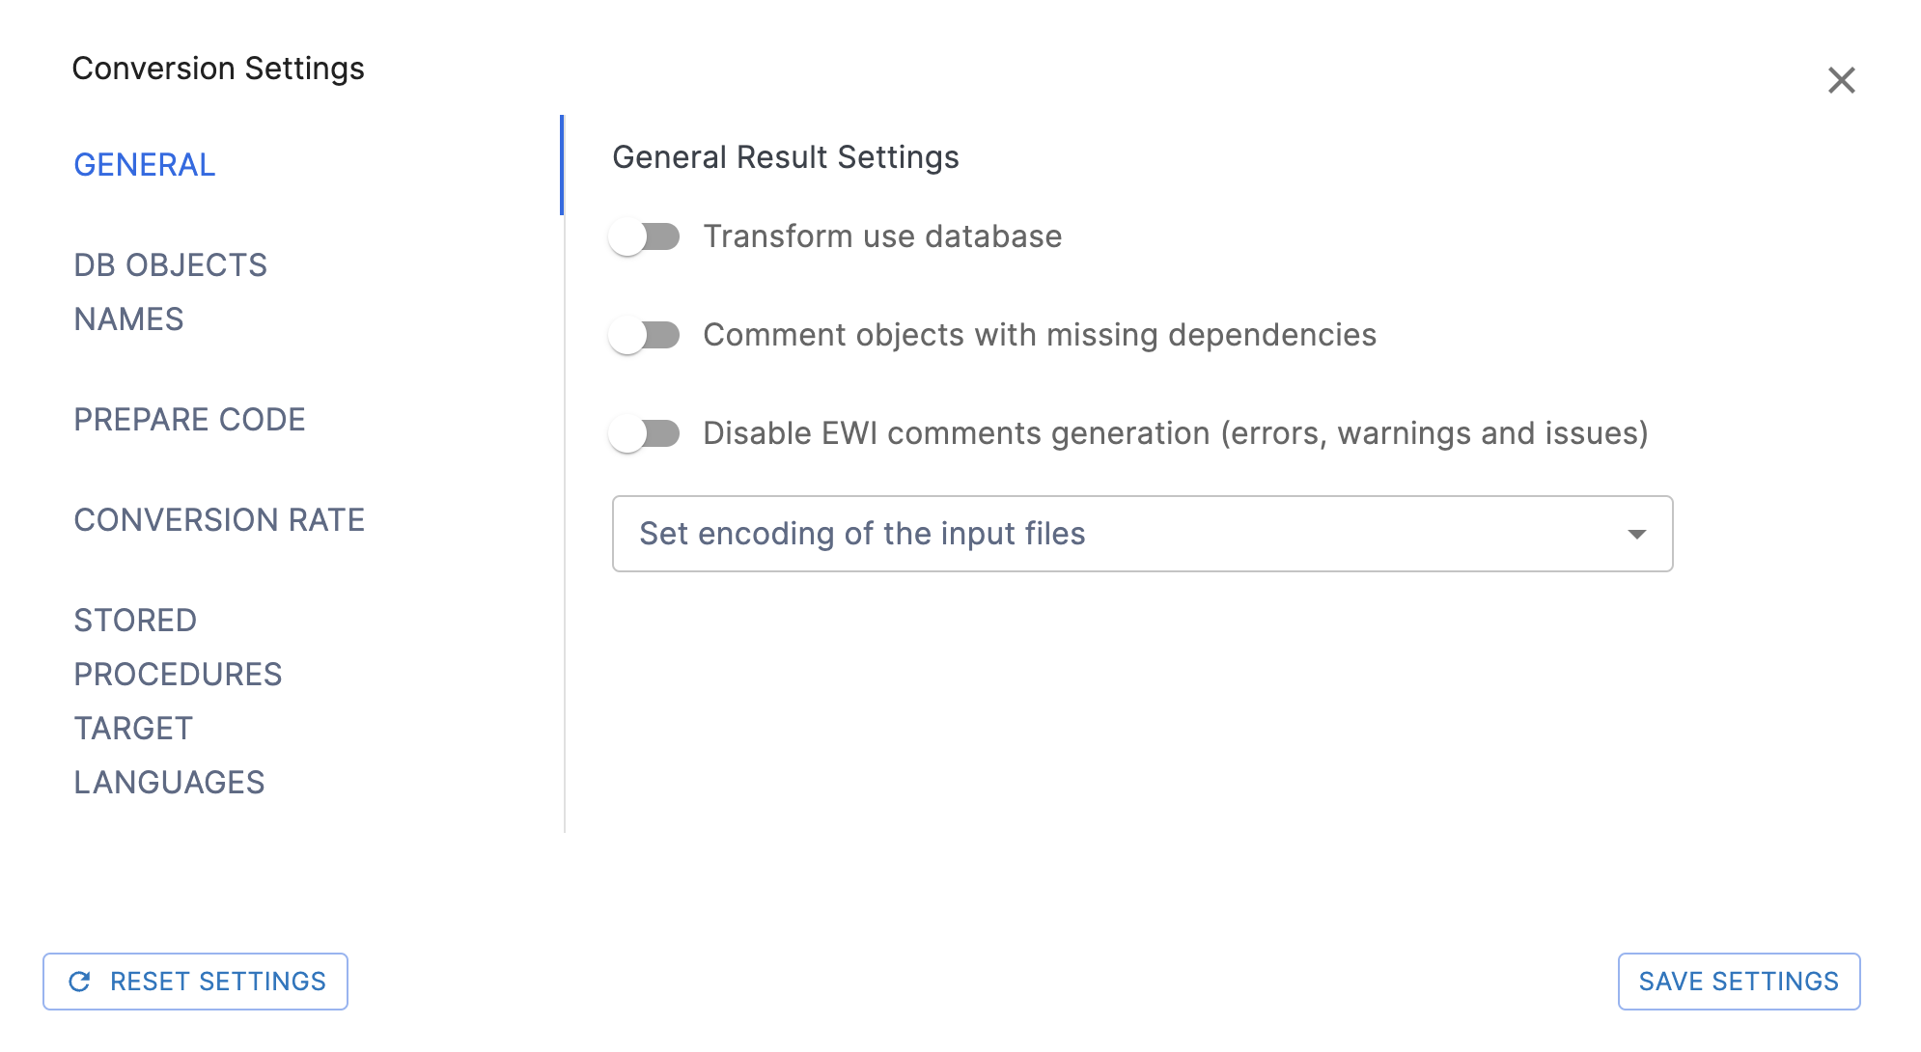The width and height of the screenshot is (1921, 1052).
Task: Click the refresh icon in Reset Settings
Action: (x=80, y=982)
